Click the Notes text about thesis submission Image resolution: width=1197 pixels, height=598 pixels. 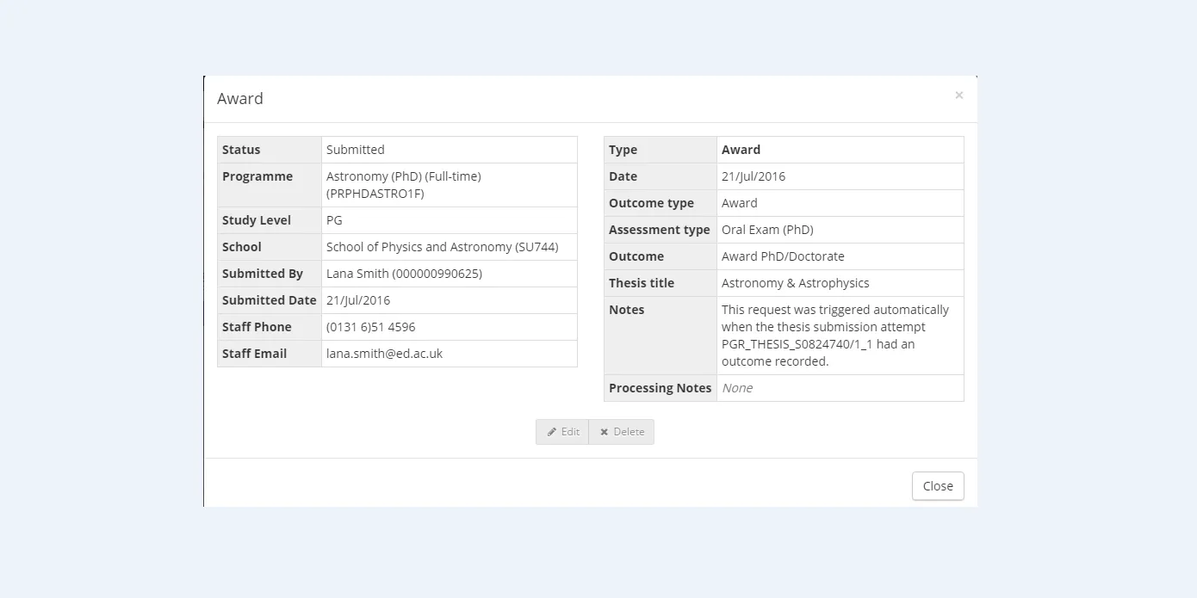pos(834,336)
